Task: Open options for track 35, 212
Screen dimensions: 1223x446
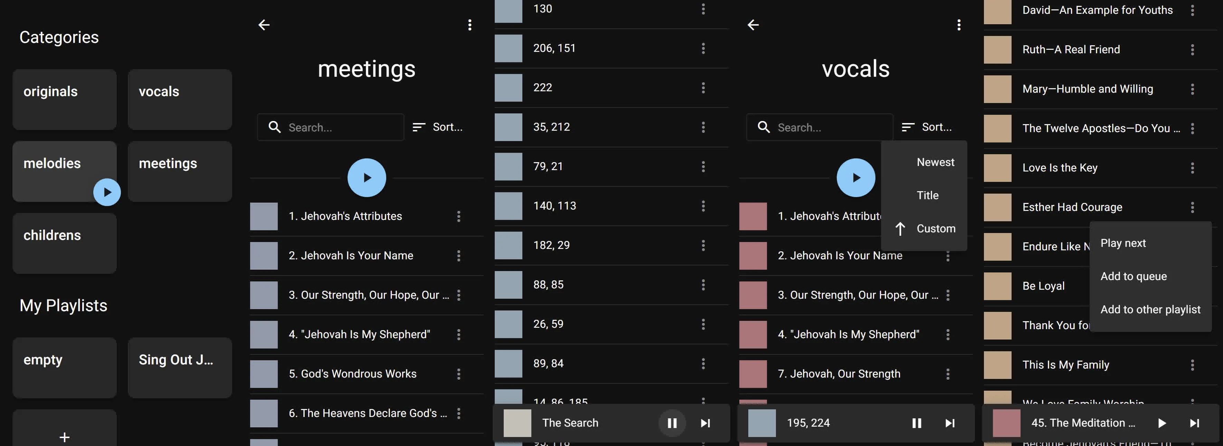Action: [703, 127]
